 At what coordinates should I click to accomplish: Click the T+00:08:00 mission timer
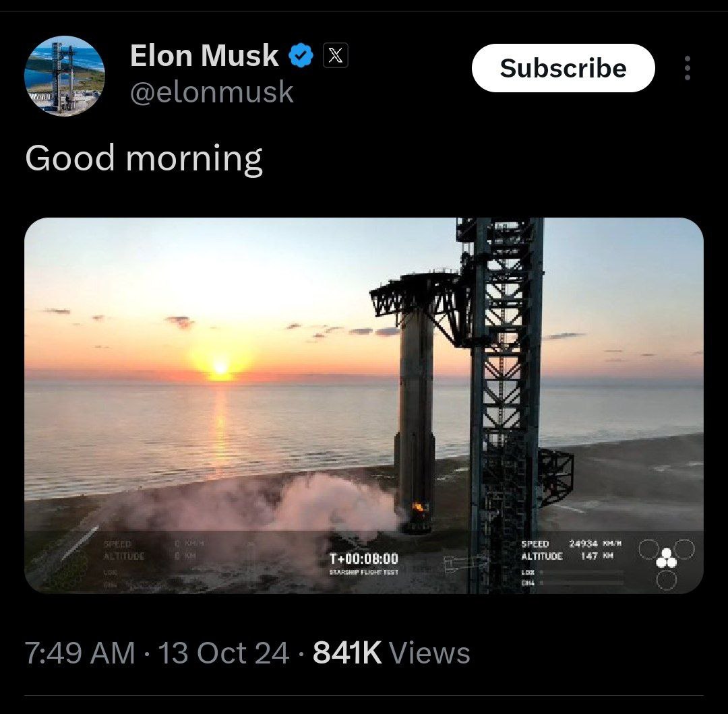tap(364, 558)
